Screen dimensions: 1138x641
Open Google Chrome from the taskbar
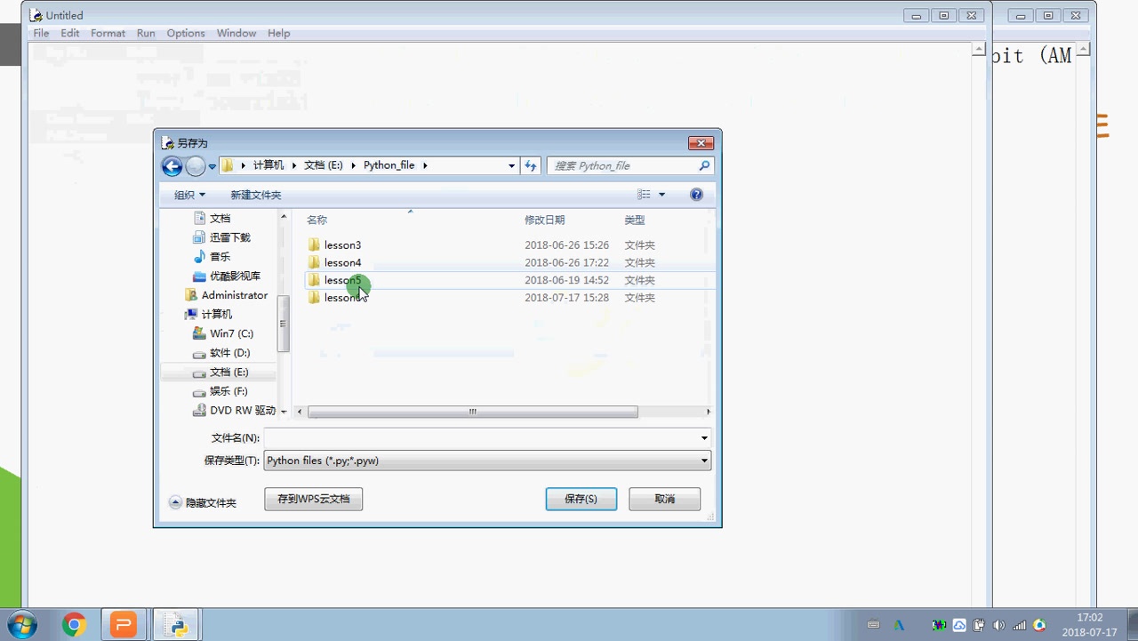click(74, 625)
